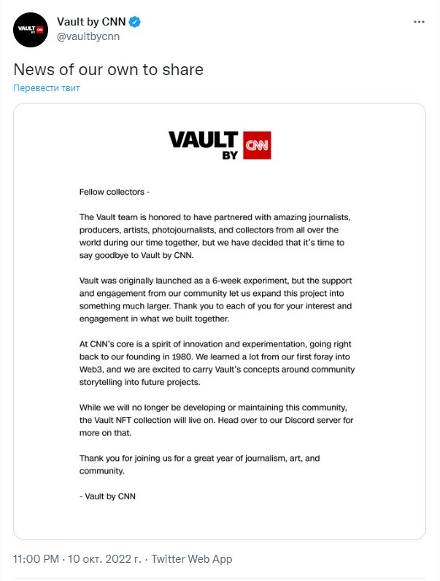Viewport: 440px width, 581px height.
Task: Select the paragraph mentioning 6-week experiment
Action: [215, 300]
